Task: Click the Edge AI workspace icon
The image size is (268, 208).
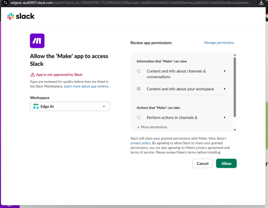Action: tap(36, 106)
